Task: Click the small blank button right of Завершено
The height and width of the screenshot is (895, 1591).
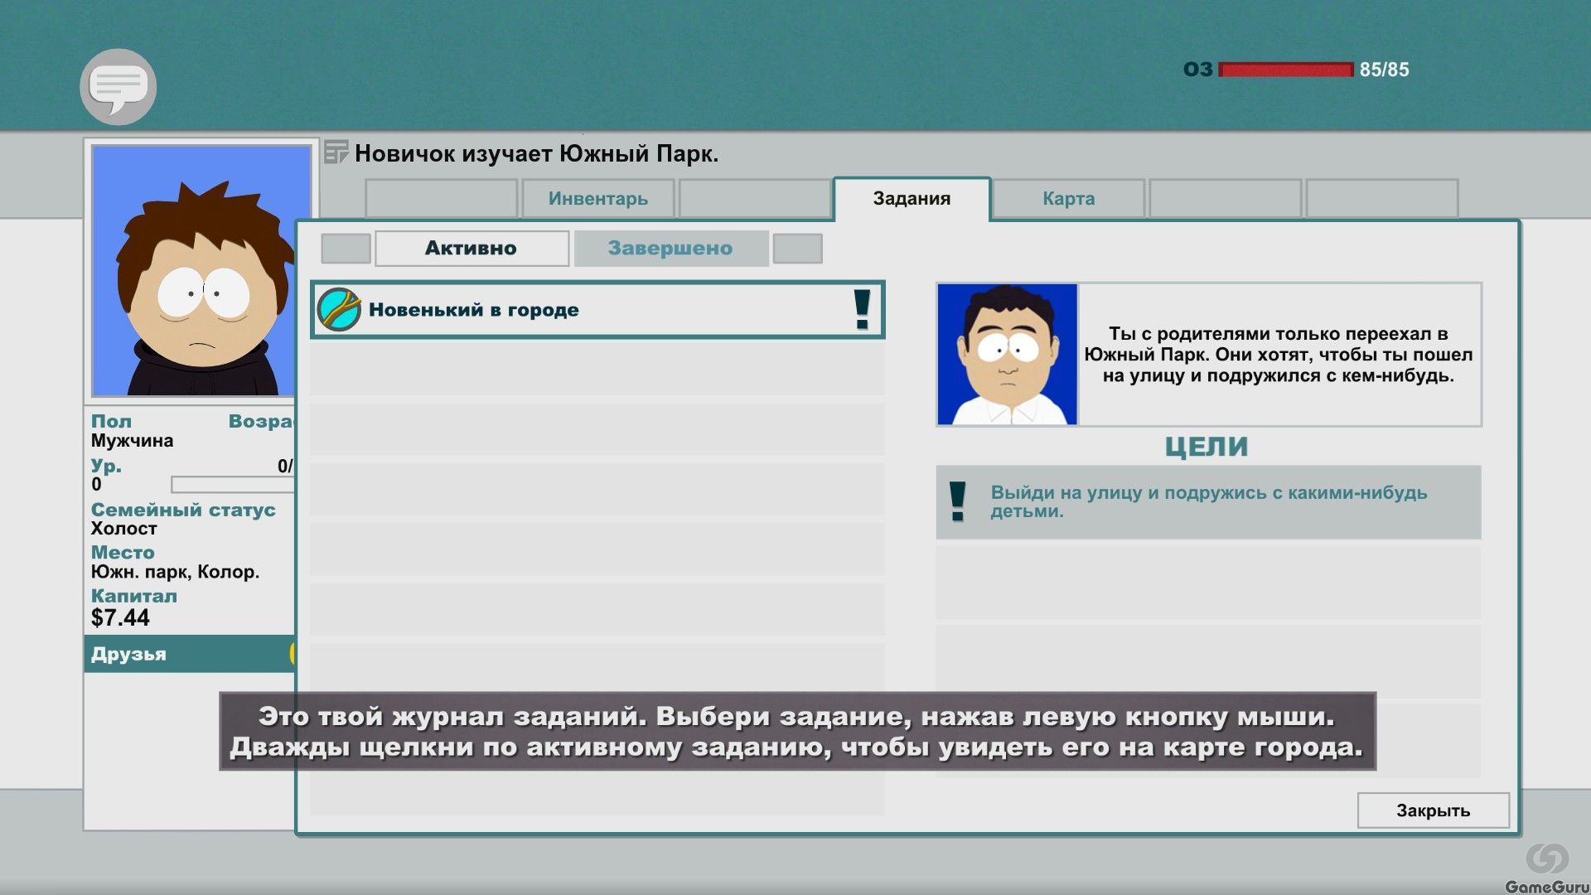Action: pos(797,249)
